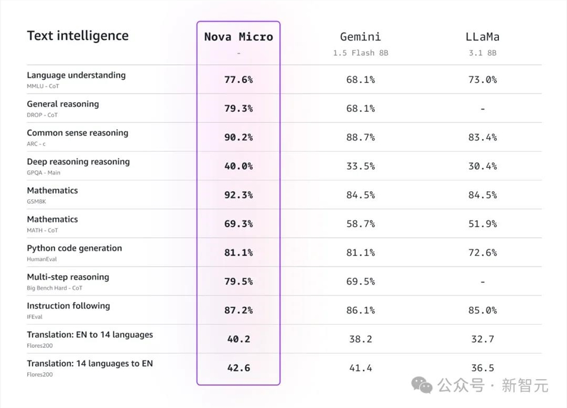The width and height of the screenshot is (567, 408).
Task: Click the 新智元 watermark text
Action: [x=524, y=385]
